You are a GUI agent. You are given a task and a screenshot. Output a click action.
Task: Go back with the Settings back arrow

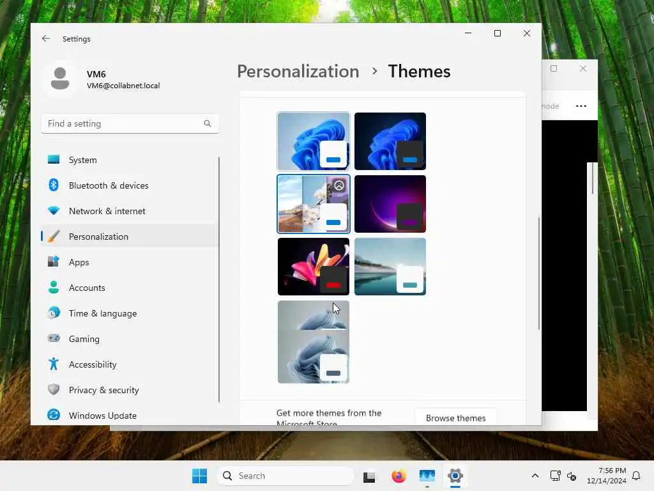46,38
